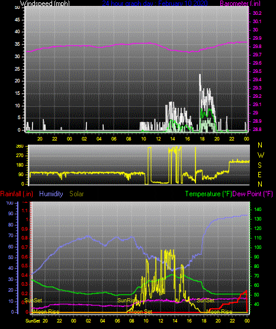Select the Temperature (°F) legend label
This screenshot has width=276, height=329.
pyautogui.click(x=208, y=194)
